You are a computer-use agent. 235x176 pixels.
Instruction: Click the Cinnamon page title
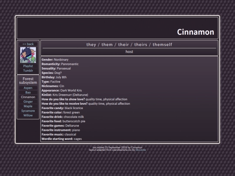pyautogui.click(x=195, y=32)
